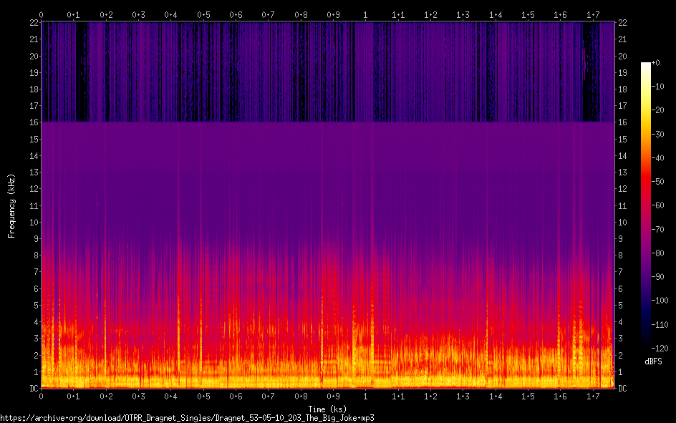676x423 pixels.
Task: Select the 1.4 tick on top time axis
Action: click(496, 14)
